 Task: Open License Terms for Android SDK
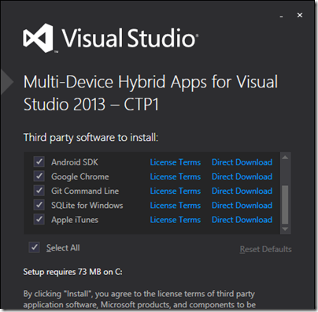coord(176,162)
